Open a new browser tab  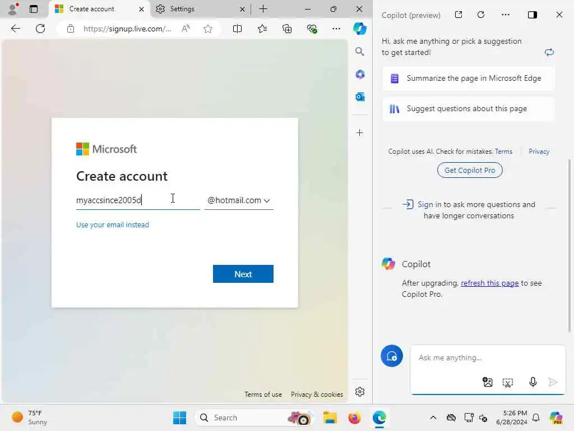pyautogui.click(x=263, y=9)
